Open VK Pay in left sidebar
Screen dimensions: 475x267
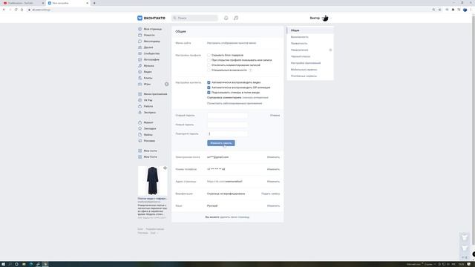pos(148,100)
